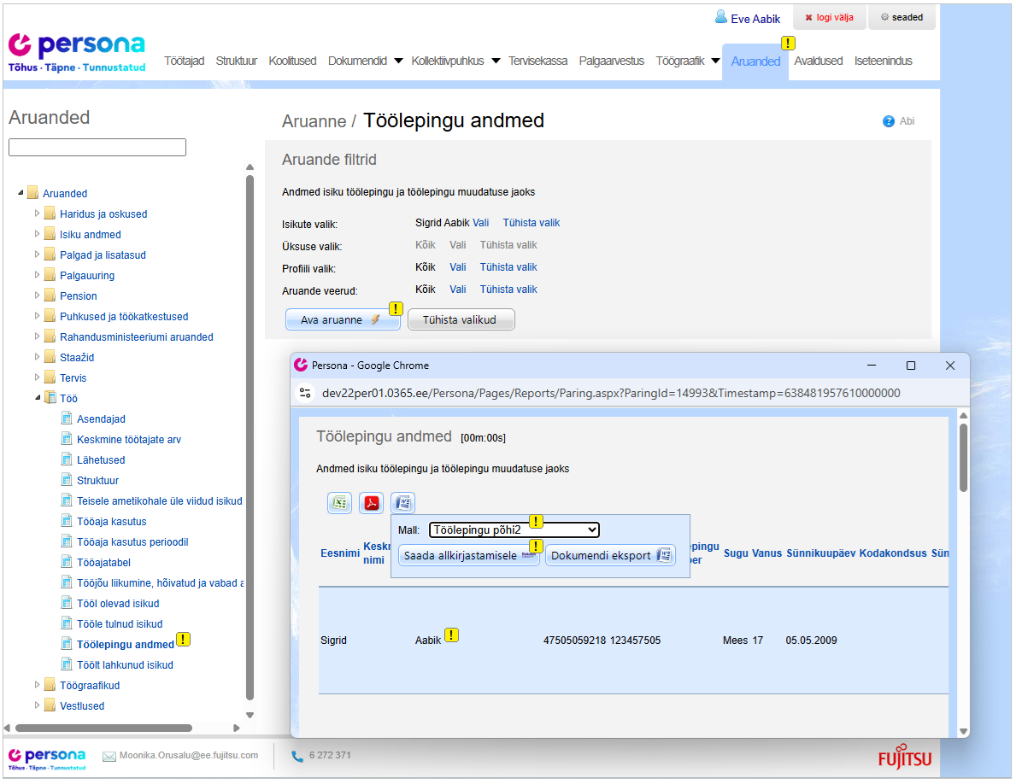Open the Dokumendid menu dropdown arrow
Image resolution: width=1016 pixels, height=784 pixels.
tap(398, 61)
